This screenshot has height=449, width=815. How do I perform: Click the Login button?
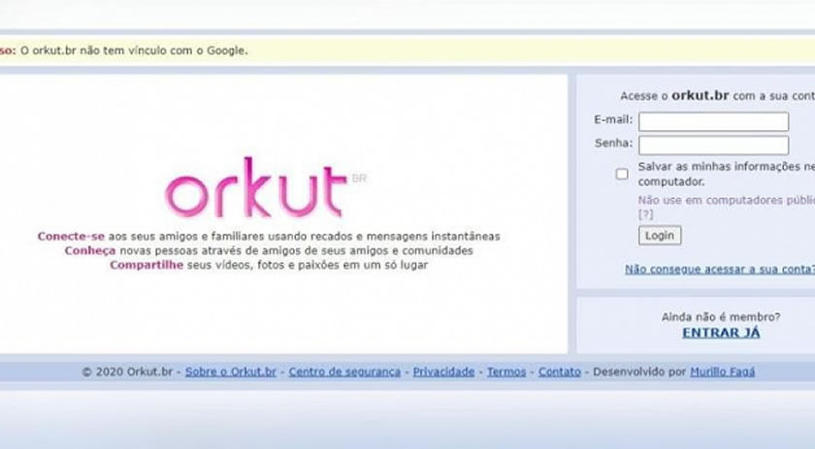tap(660, 236)
